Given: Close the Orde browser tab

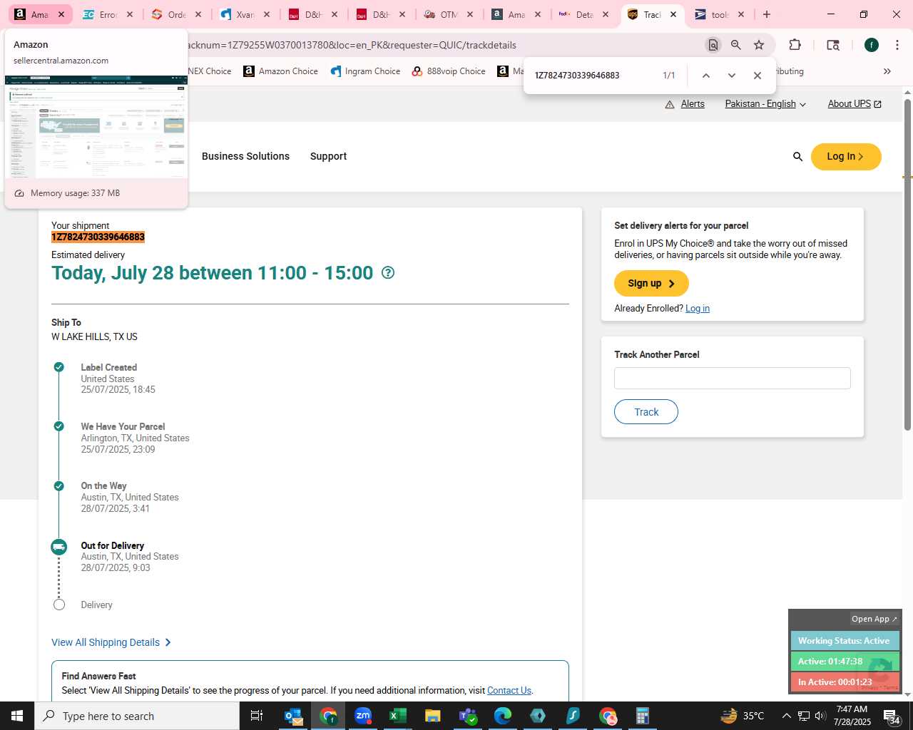Looking at the screenshot, I should coord(198,14).
